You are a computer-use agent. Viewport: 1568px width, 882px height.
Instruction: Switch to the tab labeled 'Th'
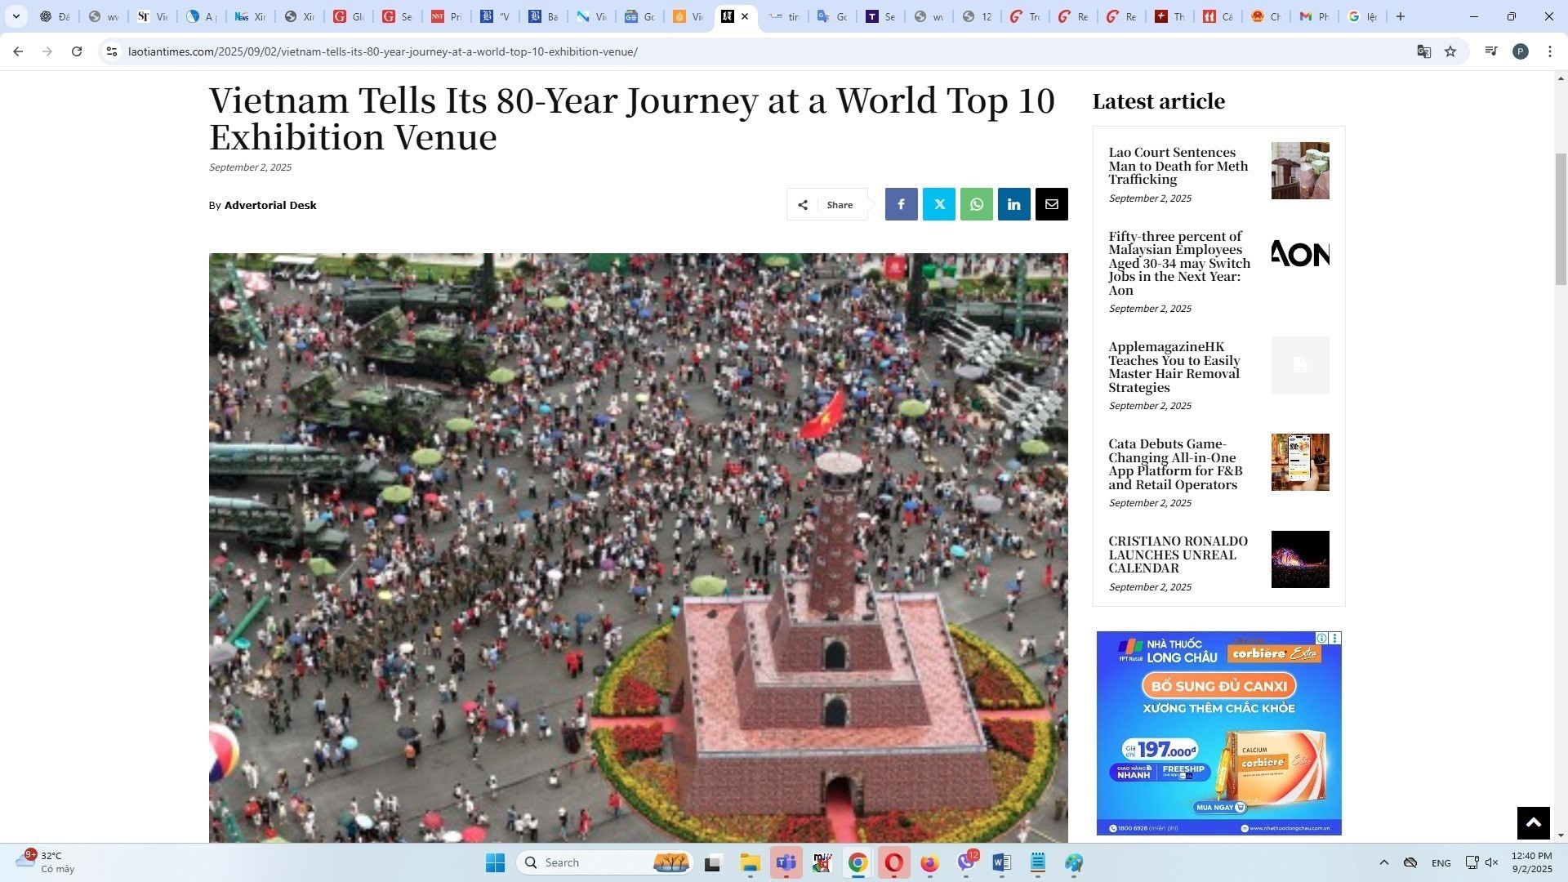click(1169, 16)
